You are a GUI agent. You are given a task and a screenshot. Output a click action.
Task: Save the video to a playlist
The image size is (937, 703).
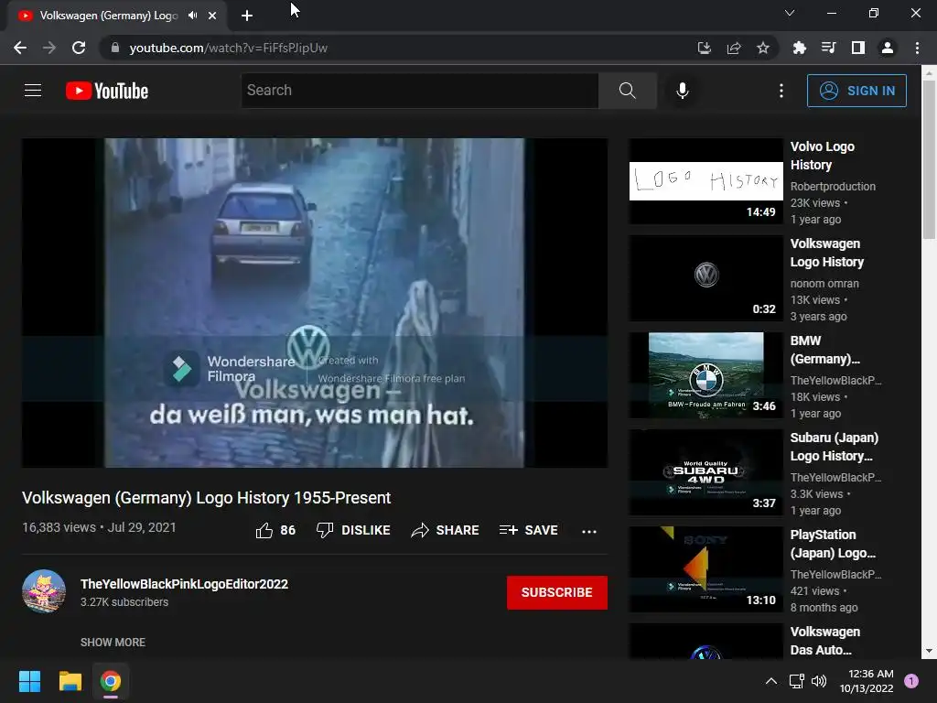(528, 530)
